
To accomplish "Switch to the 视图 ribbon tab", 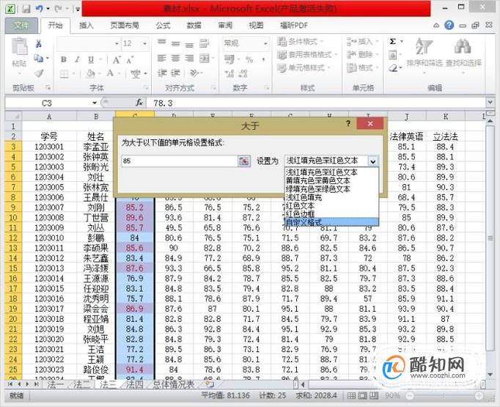I will tap(256, 26).
